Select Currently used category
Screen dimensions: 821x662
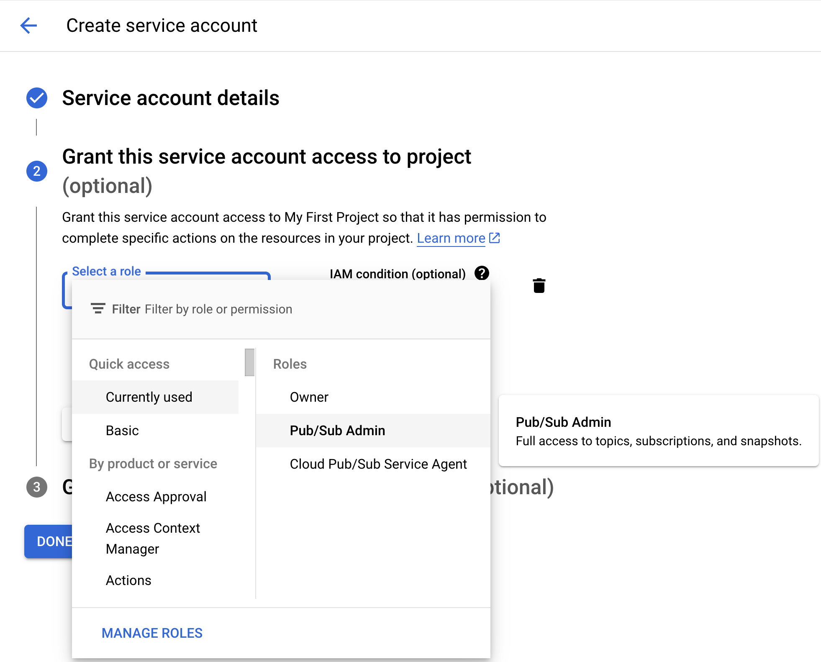pyautogui.click(x=149, y=397)
